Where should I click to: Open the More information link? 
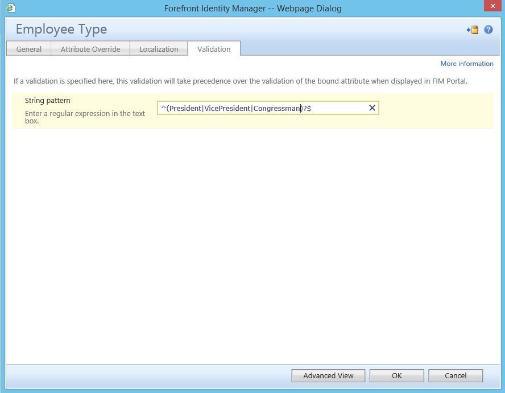point(467,64)
